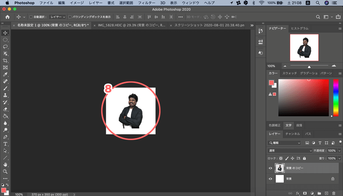Viewport: 343px width, 196px height.
Task: Open the Navigator panel menu
Action: pos(340,29)
